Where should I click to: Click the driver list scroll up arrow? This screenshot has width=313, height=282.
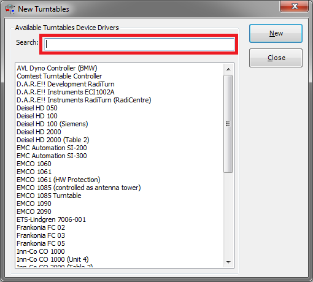point(228,69)
